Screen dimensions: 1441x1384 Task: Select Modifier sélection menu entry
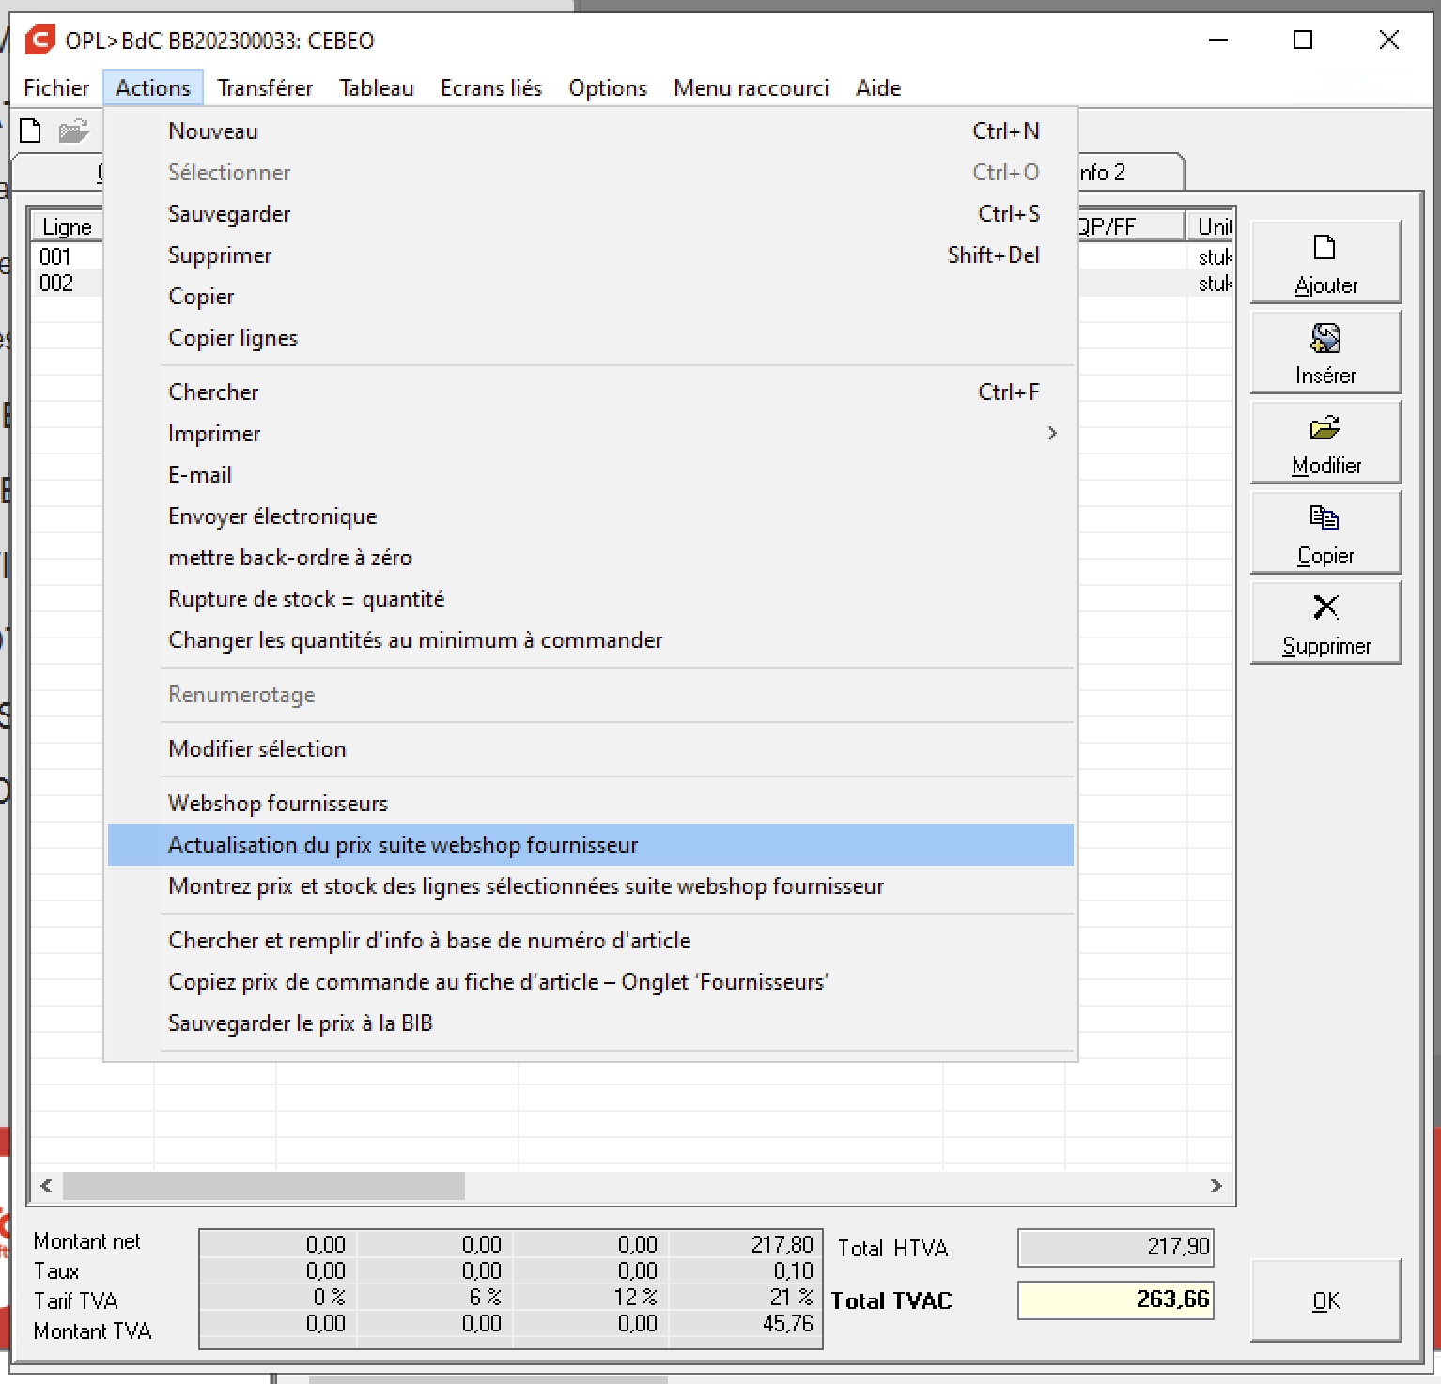point(591,749)
